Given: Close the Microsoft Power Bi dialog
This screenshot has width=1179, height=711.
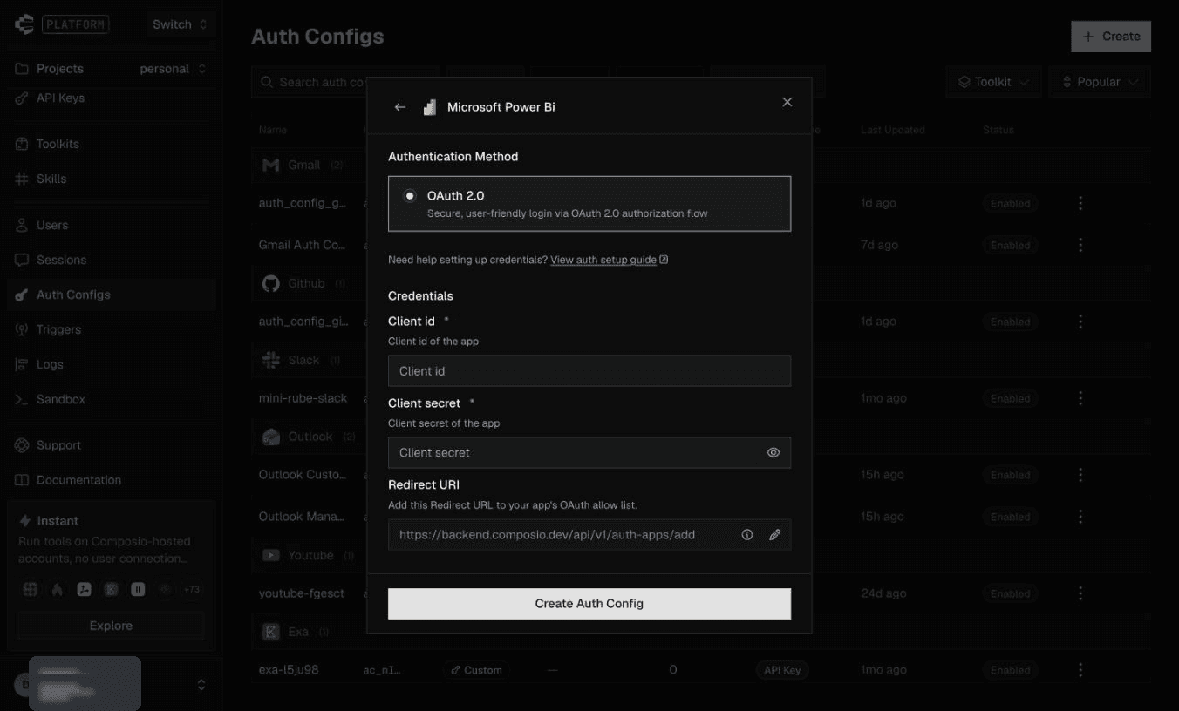Looking at the screenshot, I should [787, 102].
